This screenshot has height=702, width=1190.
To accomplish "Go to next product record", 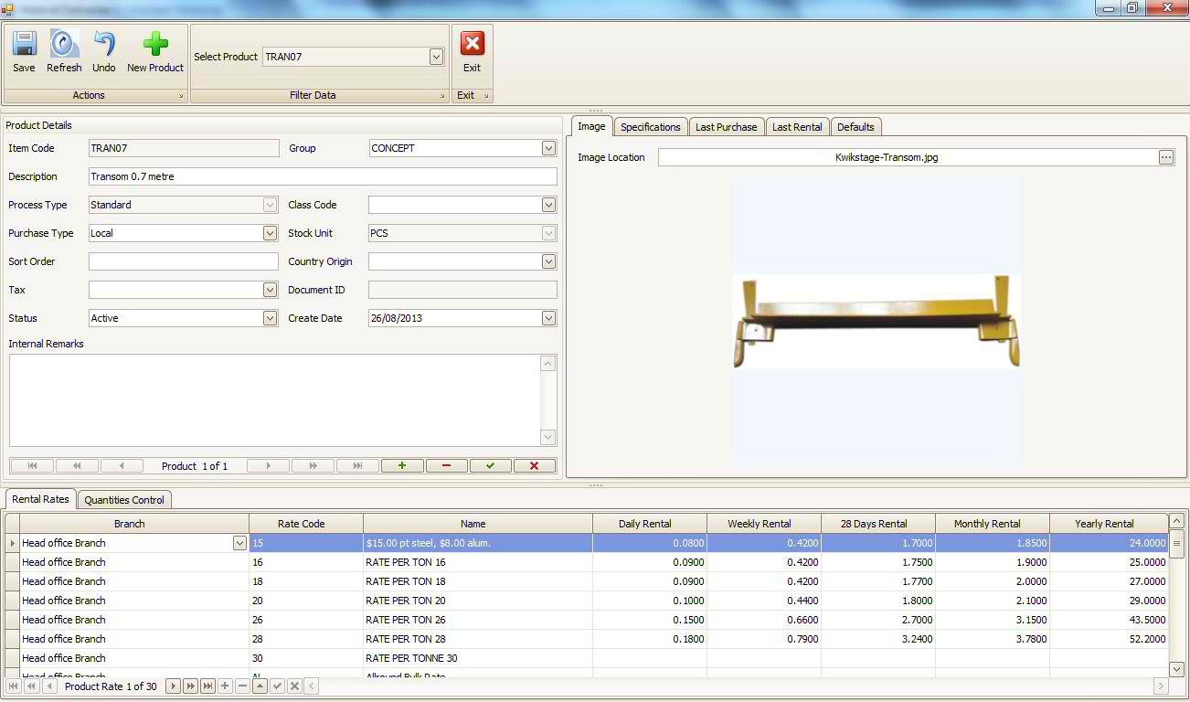I will click(268, 466).
